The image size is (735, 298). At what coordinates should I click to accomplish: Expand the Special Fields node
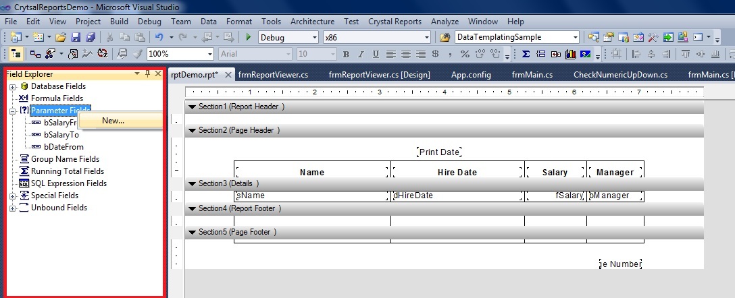12,196
